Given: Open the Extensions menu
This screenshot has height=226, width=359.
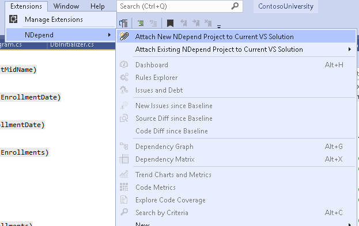Looking at the screenshot, I should (x=26, y=6).
